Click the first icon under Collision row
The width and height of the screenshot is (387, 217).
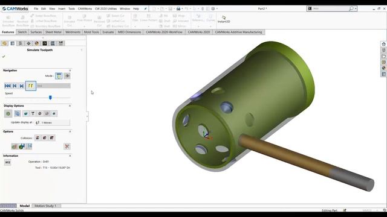[x=15, y=146]
